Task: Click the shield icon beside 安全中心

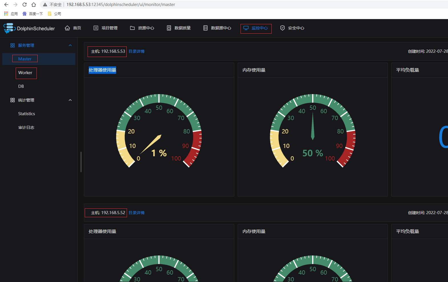Action: coord(282,28)
